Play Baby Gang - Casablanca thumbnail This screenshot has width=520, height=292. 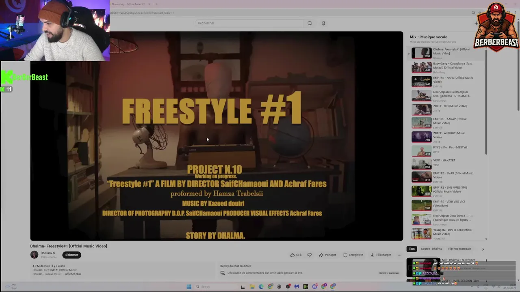click(421, 67)
